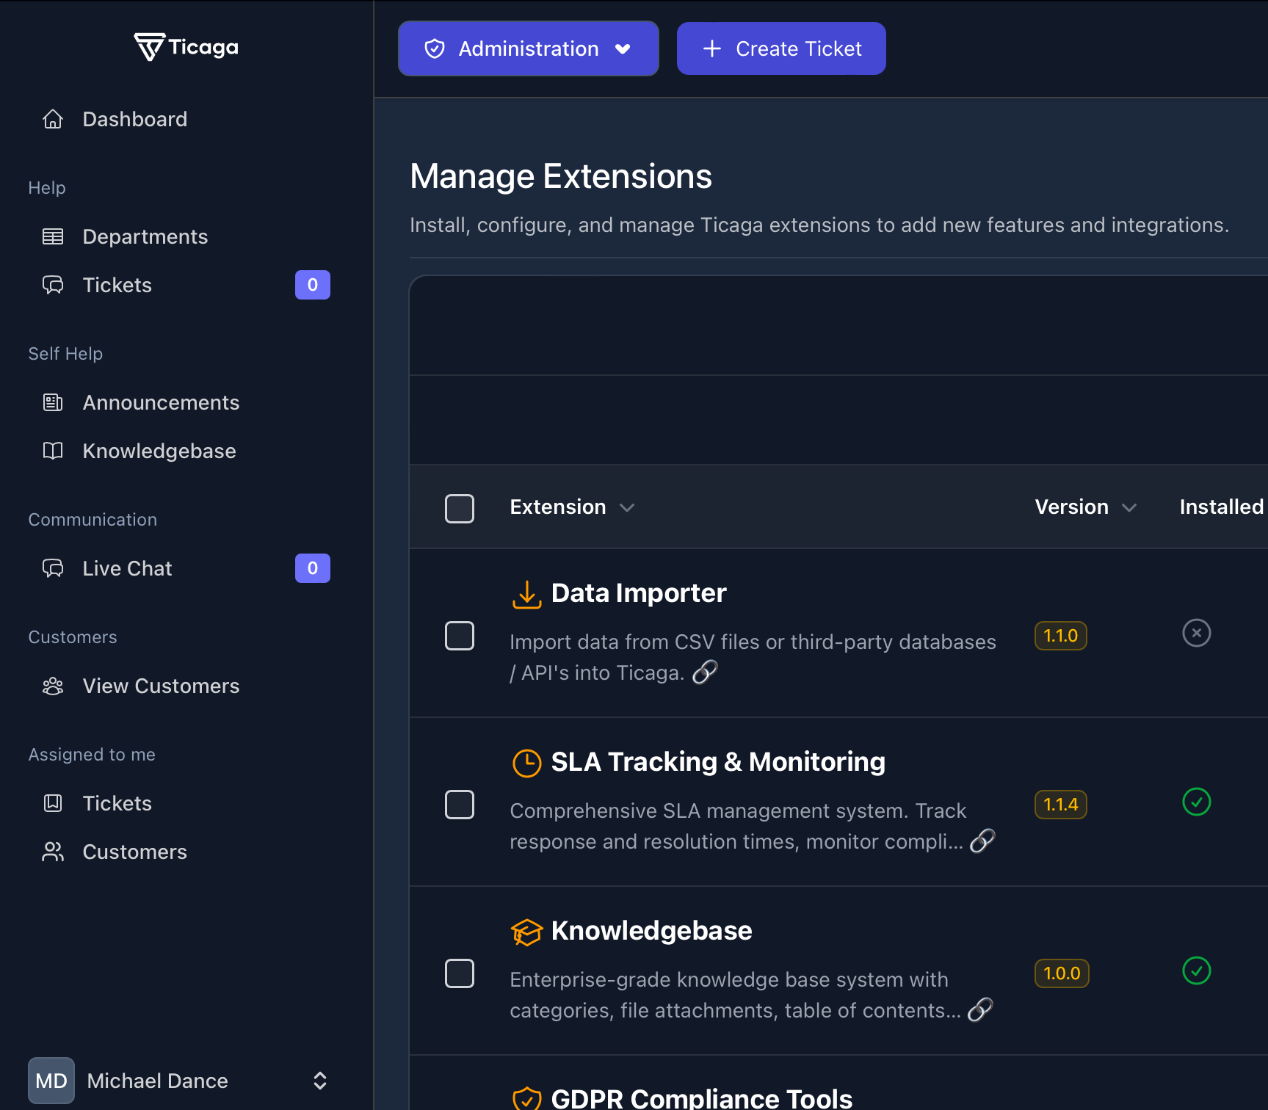Toggle the select-all extensions checkbox
Screen dimensions: 1268x1110
point(460,508)
